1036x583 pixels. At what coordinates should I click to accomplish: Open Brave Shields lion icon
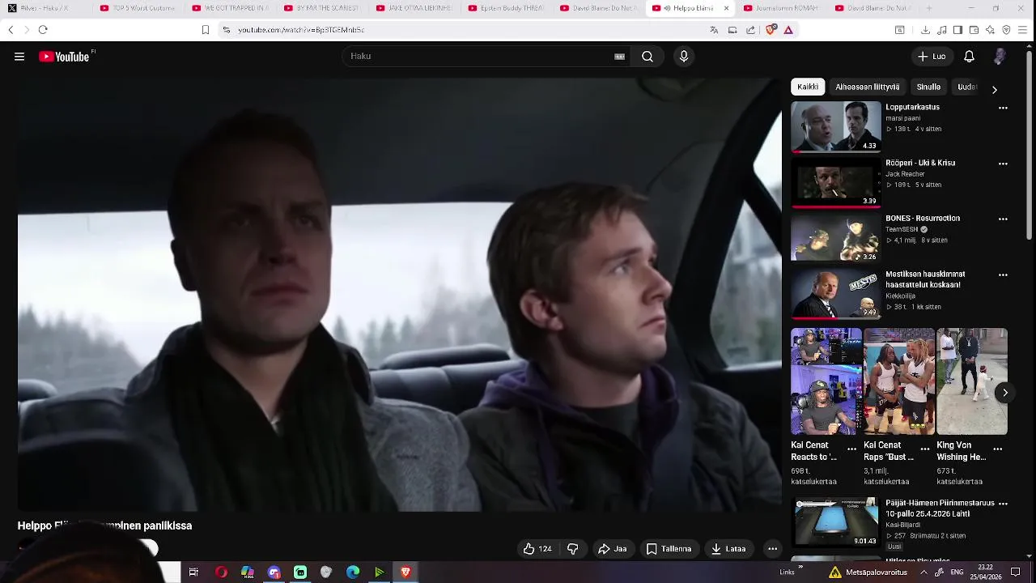771,30
